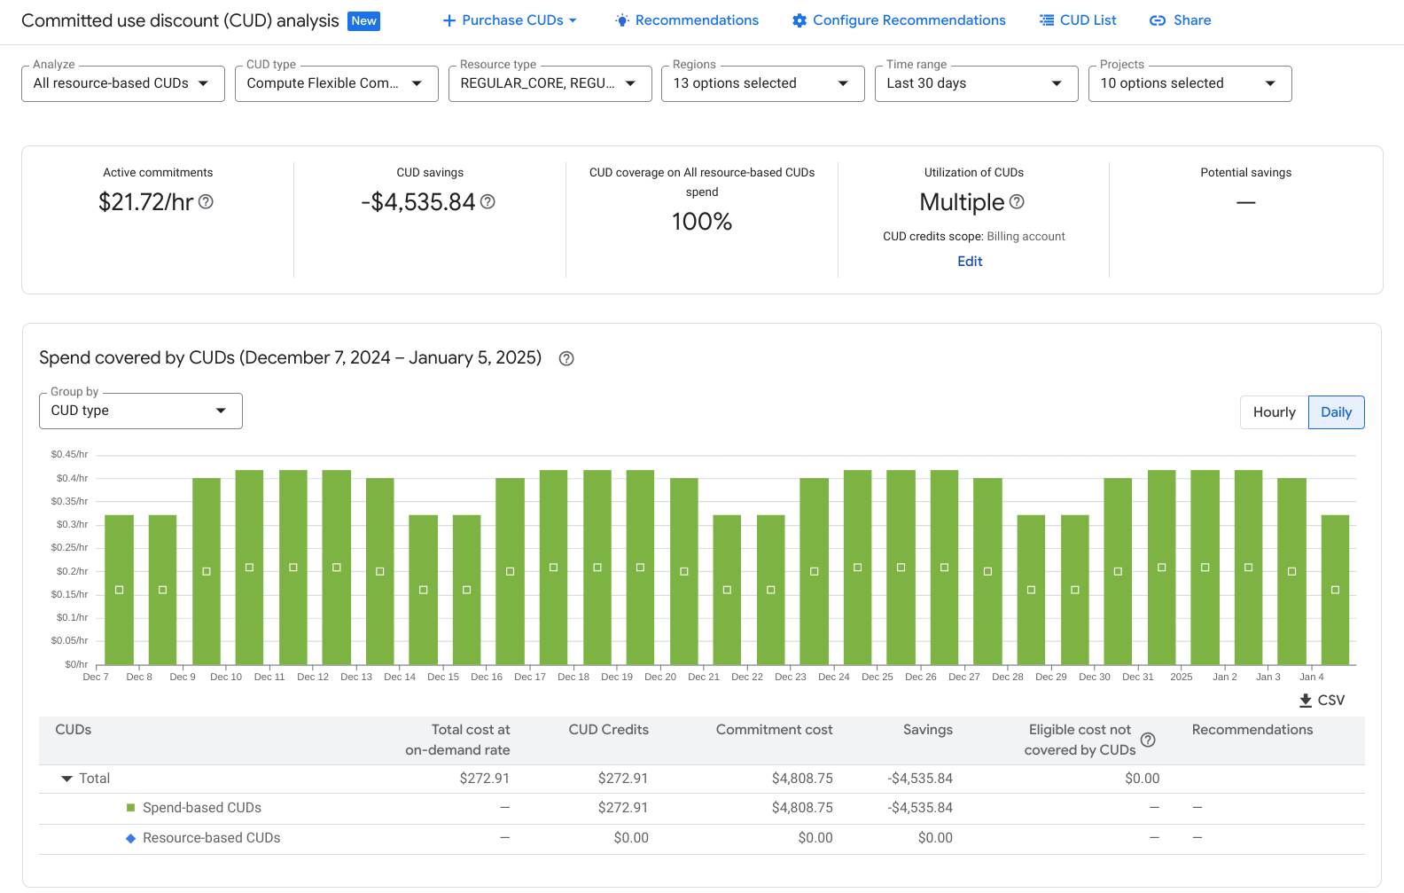
Task: Click the help icon beside Utilization Multiple
Action: tap(1017, 202)
